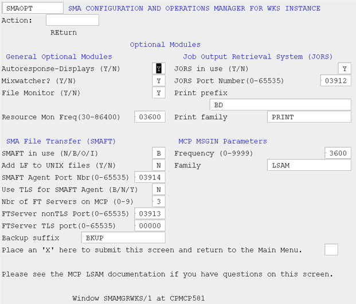Click the FTServer nonTLS Port field
Image resolution: width=356 pixels, height=304 pixels.
click(150, 213)
